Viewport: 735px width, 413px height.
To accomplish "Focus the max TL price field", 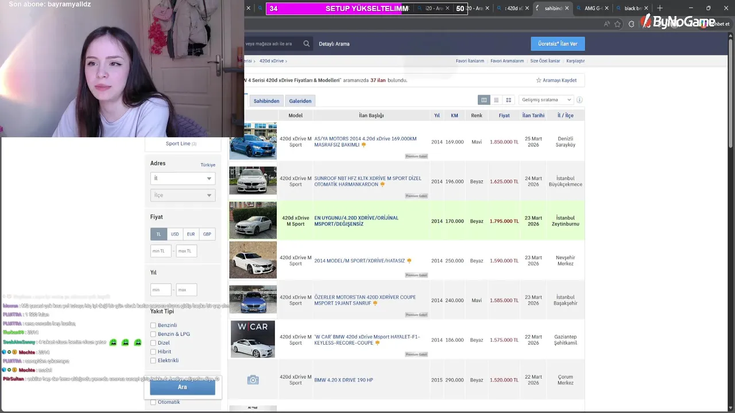I will pyautogui.click(x=187, y=251).
